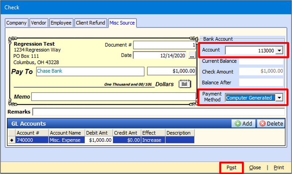
Task: Click the $1,000.00 debit amount cell
Action: pos(99,140)
